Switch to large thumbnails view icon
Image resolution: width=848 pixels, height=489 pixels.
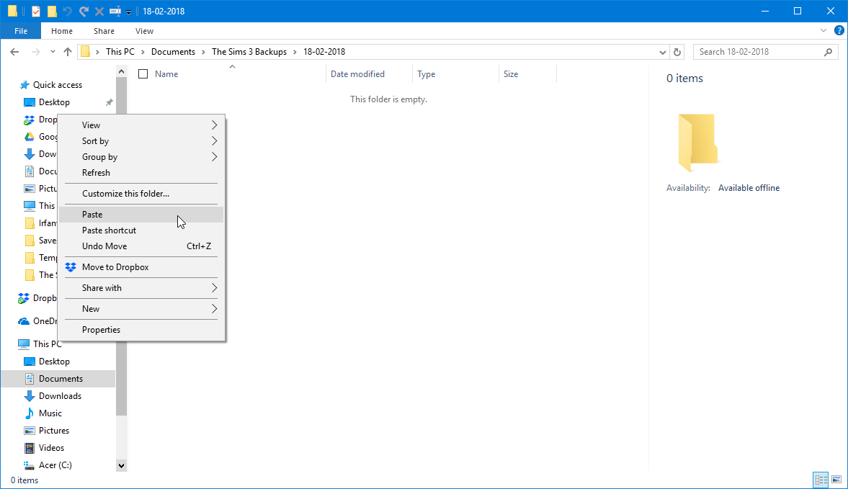(836, 479)
